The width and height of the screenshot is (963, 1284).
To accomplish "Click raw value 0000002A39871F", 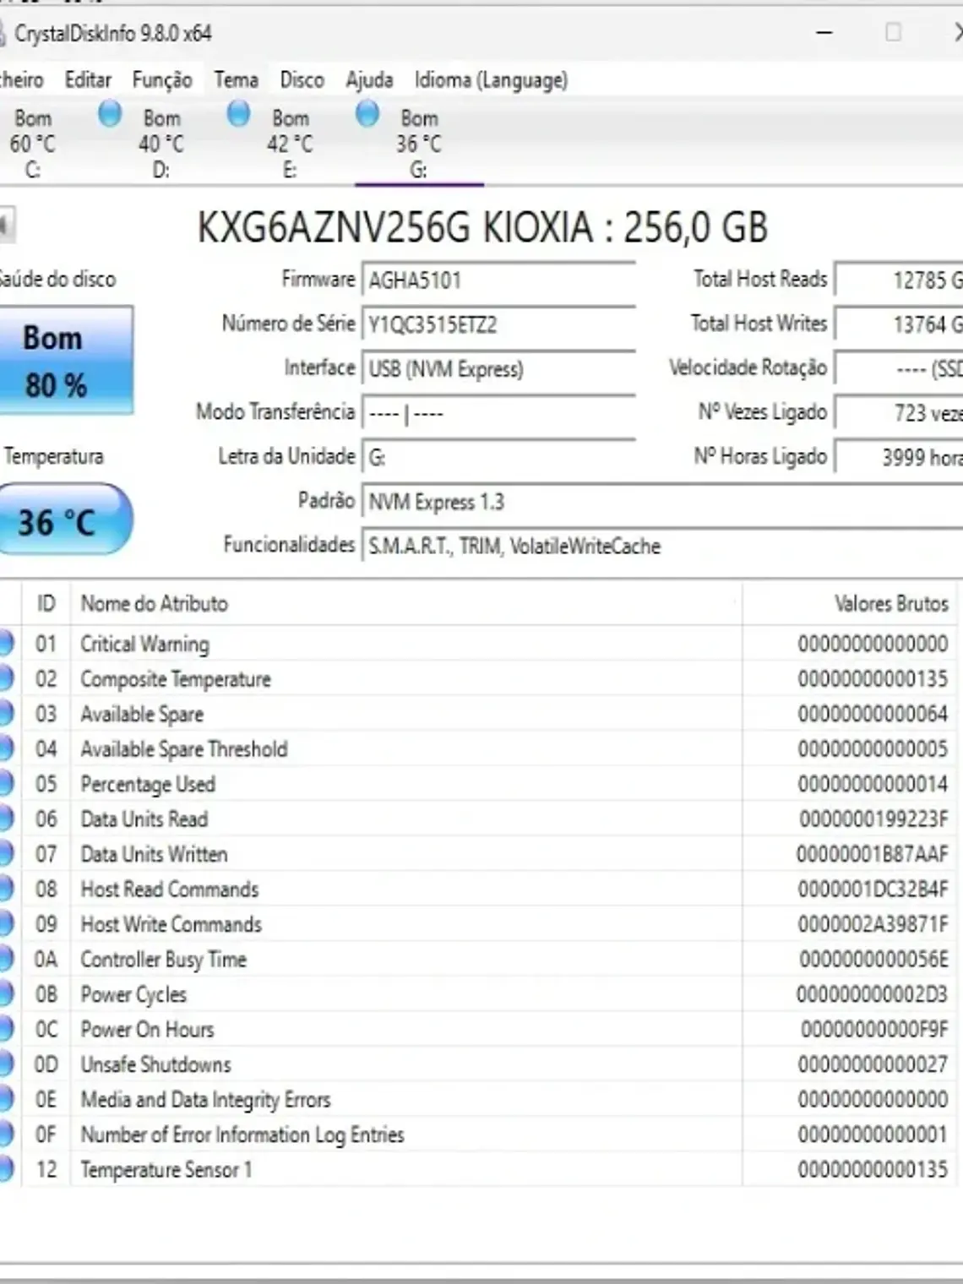I will [873, 924].
